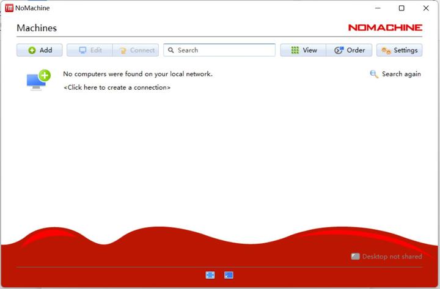
Task: Maximize the NoMachine window
Action: 402,8
